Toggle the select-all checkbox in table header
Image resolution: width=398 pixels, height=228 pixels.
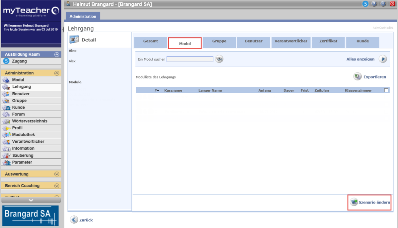click(x=386, y=90)
